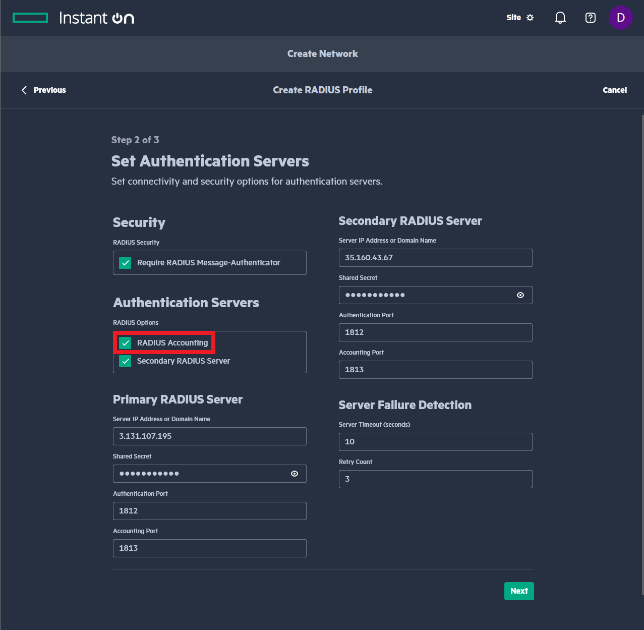The image size is (644, 630).
Task: Click the Primary RADIUS Server heading
Action: click(178, 399)
